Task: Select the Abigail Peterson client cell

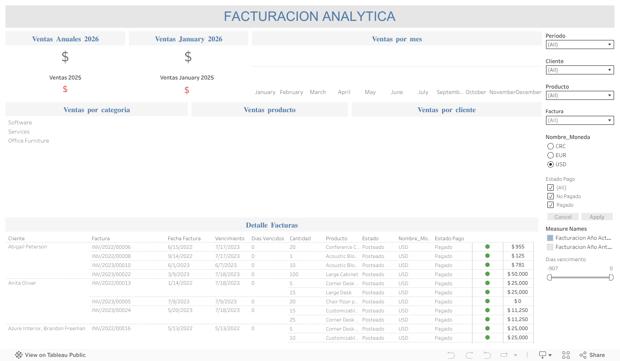Action: point(28,247)
